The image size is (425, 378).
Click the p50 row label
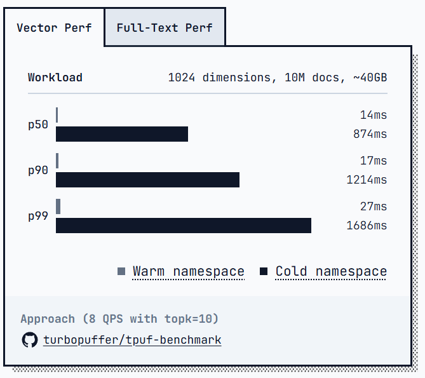[x=38, y=125]
